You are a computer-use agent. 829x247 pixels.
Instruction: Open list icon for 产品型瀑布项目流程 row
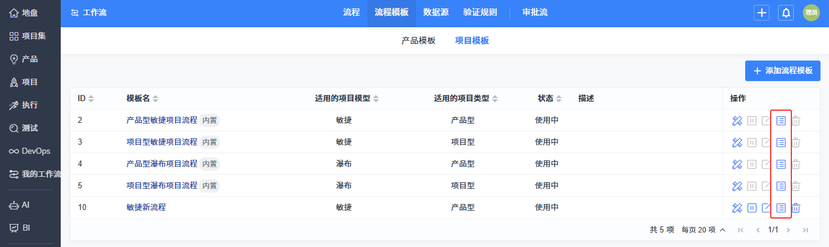[781, 164]
